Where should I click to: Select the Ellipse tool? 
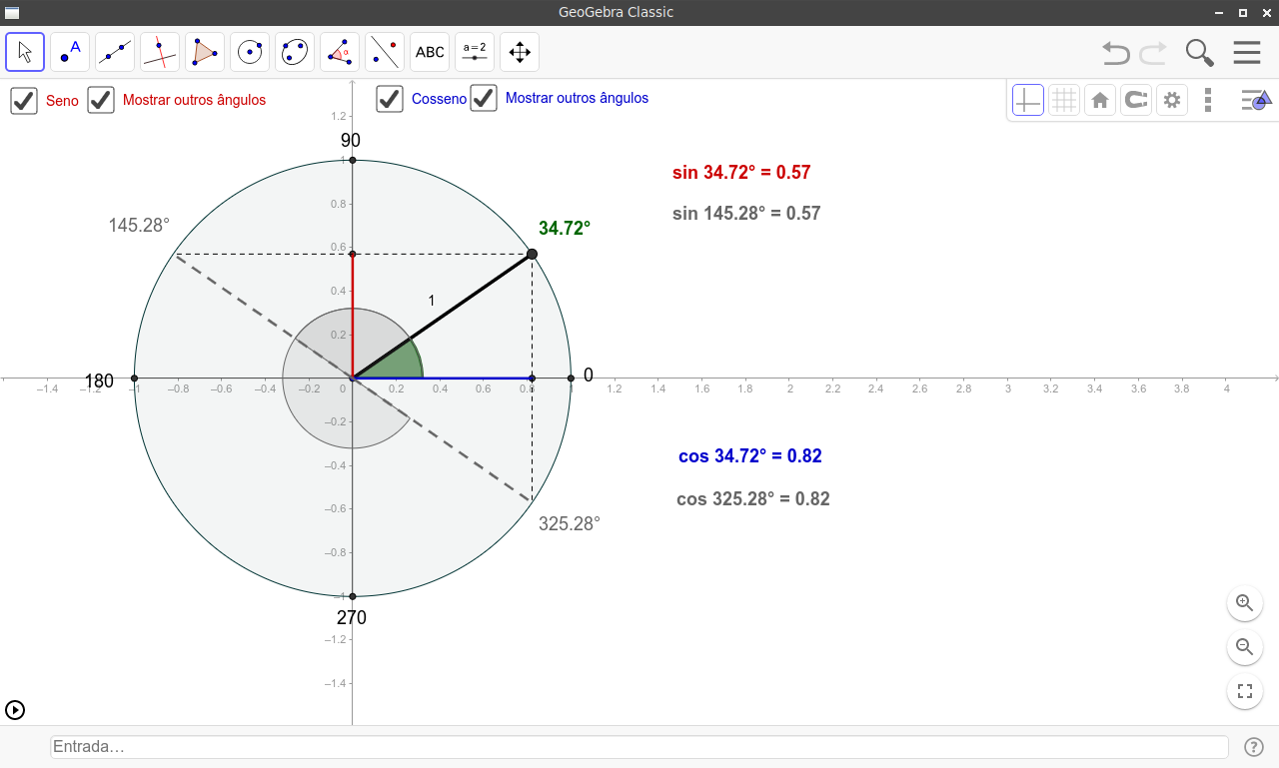[x=295, y=52]
